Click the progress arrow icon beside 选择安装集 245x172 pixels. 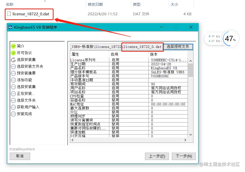pos(13,60)
